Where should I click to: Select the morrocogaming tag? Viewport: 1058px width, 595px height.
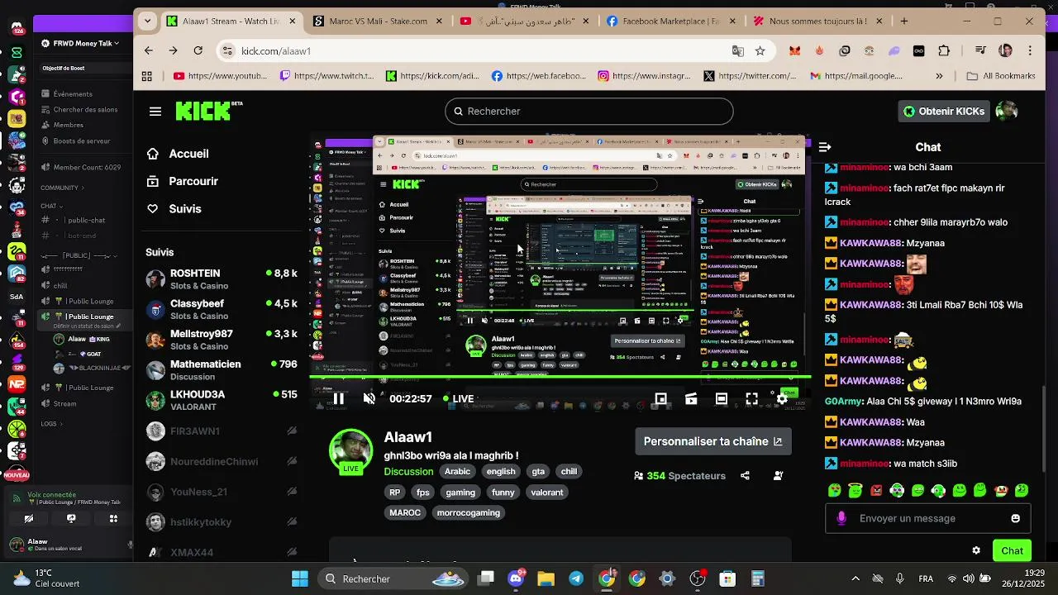[469, 512]
